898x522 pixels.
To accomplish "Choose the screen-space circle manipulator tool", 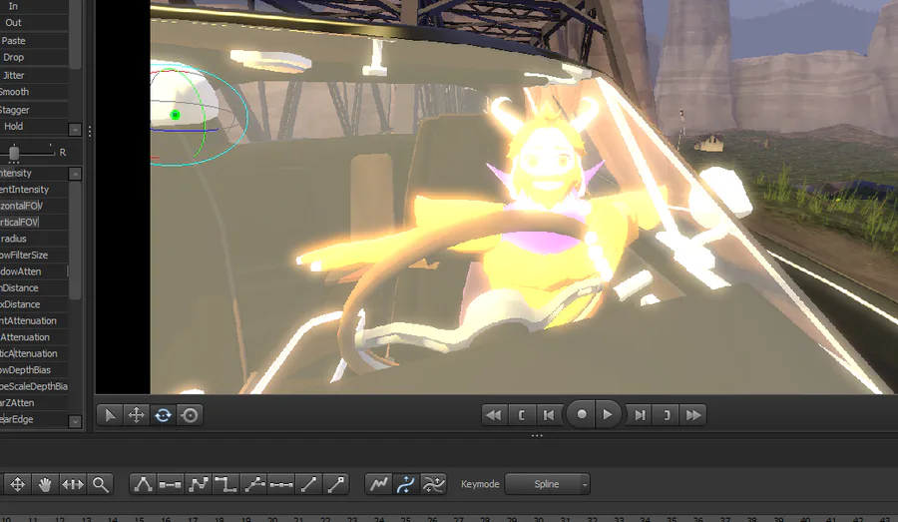I will [191, 415].
